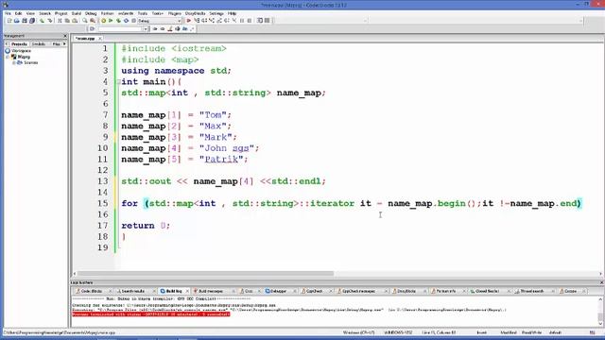
Task: Click the Various info debug icon
Action: click(x=268, y=21)
